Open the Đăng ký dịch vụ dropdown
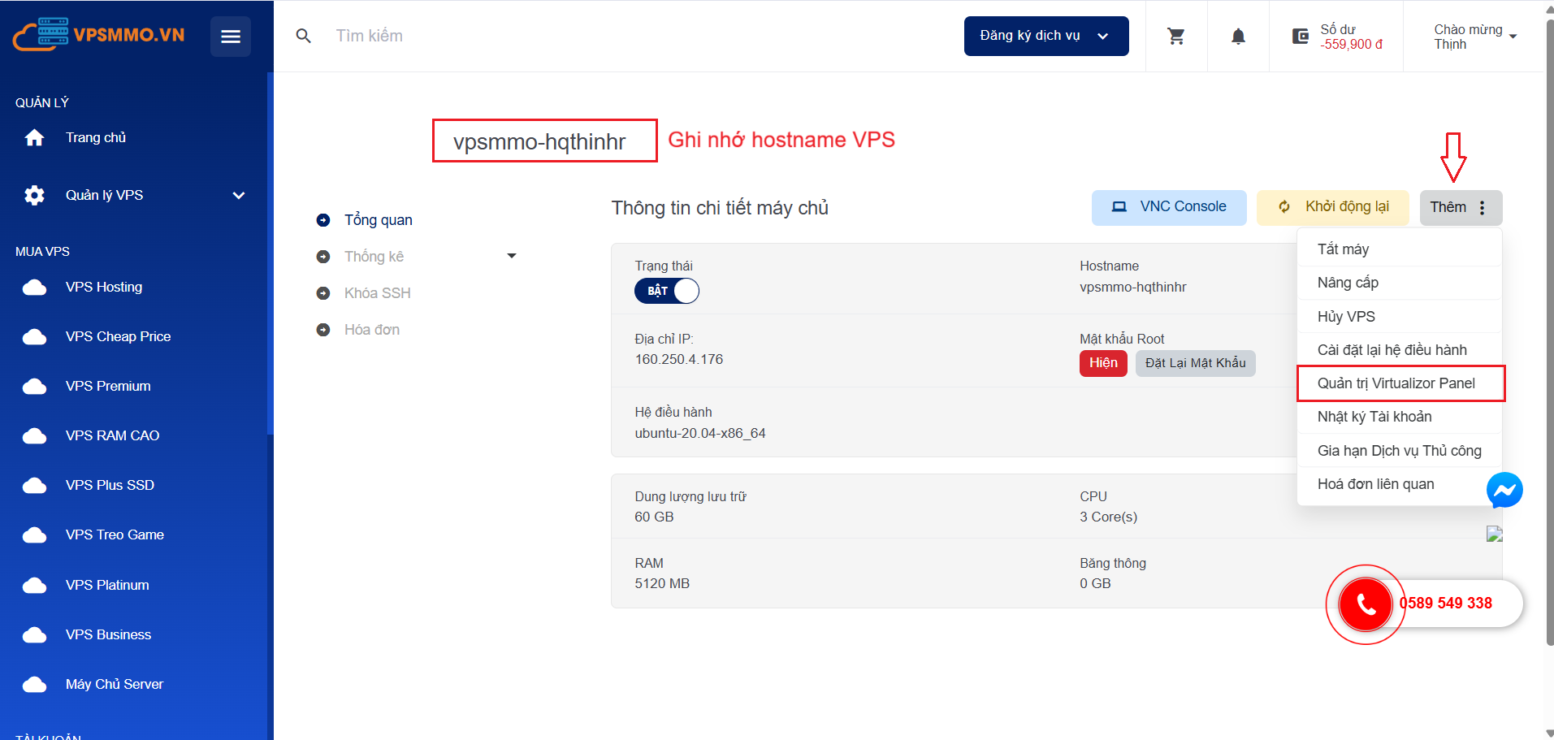Image resolution: width=1554 pixels, height=740 pixels. [x=1046, y=36]
